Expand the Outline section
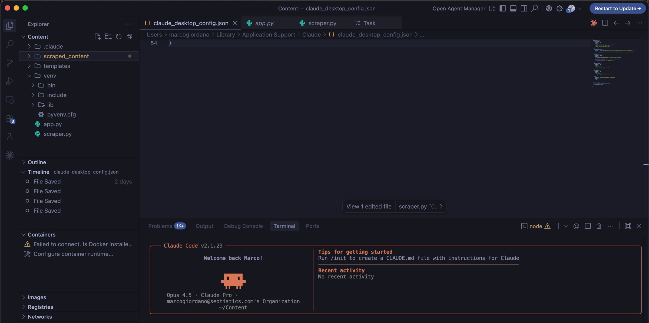 point(37,162)
